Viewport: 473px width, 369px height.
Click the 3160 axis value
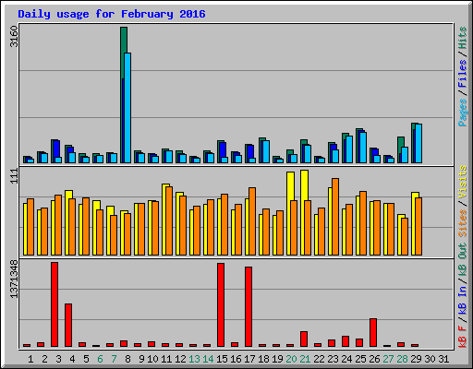click(x=14, y=36)
